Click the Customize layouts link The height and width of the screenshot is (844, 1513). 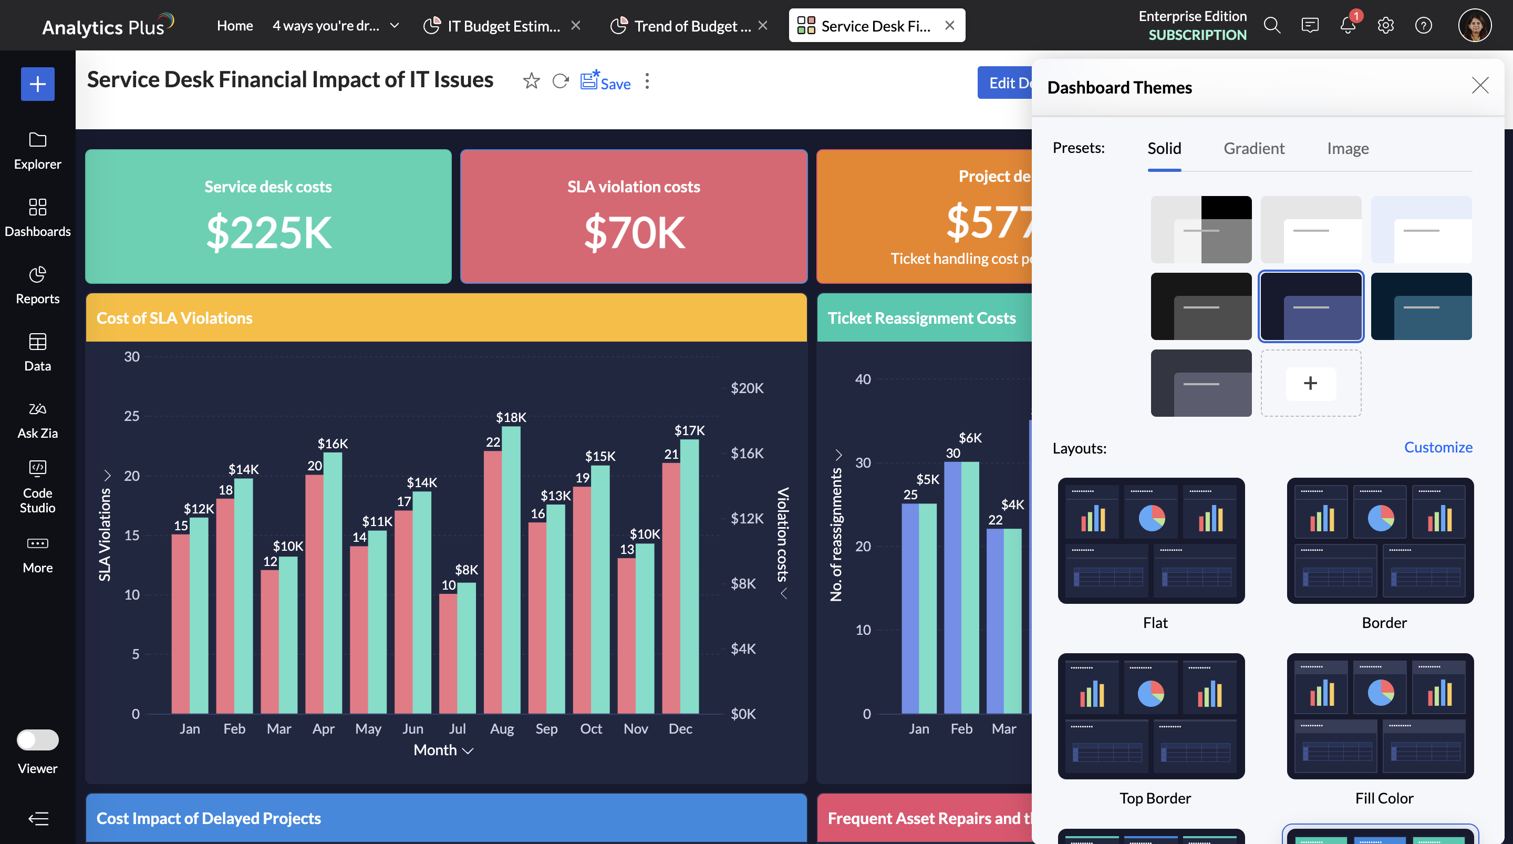coord(1438,447)
